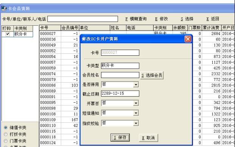Viewport: 235px width, 147px height.
Task: Click the 门票数 column header
Action: (195, 28)
